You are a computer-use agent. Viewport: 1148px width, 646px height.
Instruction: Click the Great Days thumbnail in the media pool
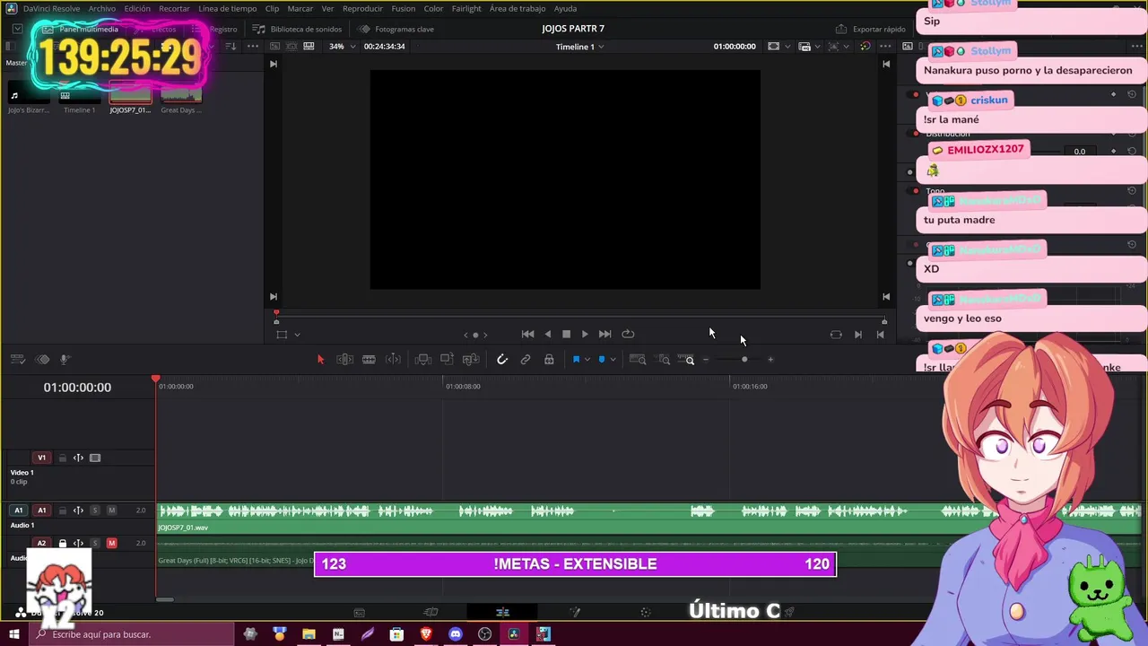tap(181, 93)
